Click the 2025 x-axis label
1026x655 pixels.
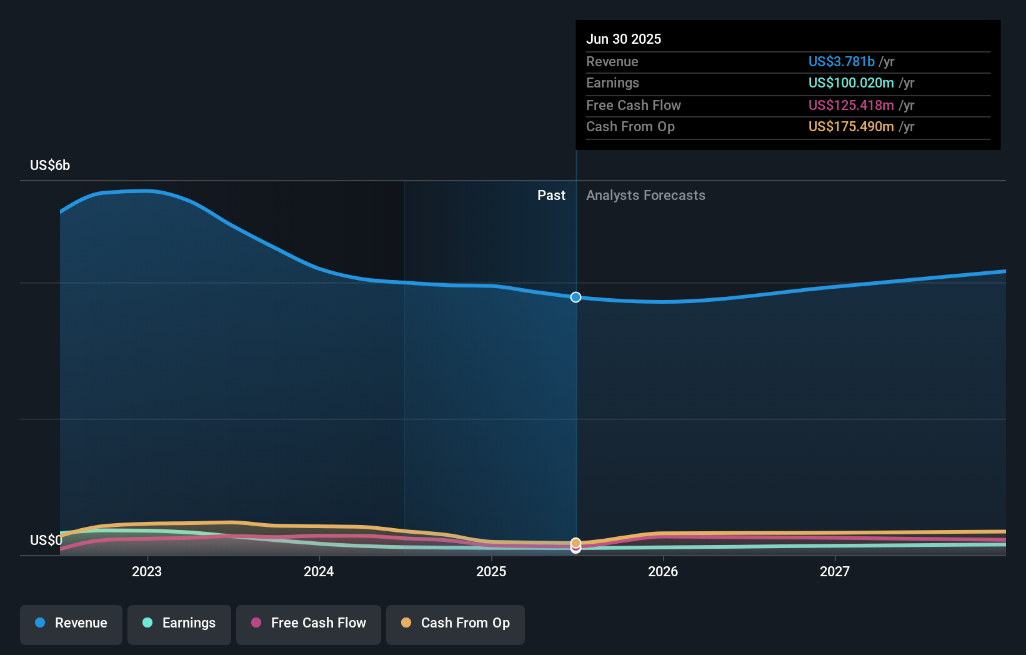(x=491, y=571)
